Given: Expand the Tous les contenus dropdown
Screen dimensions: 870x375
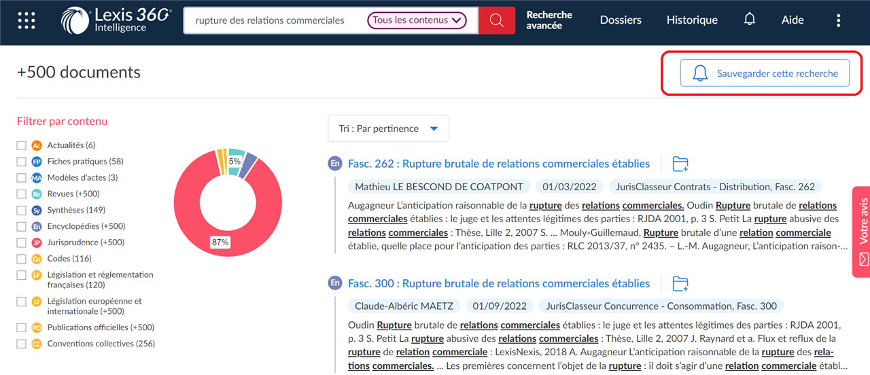Looking at the screenshot, I should pyautogui.click(x=417, y=20).
